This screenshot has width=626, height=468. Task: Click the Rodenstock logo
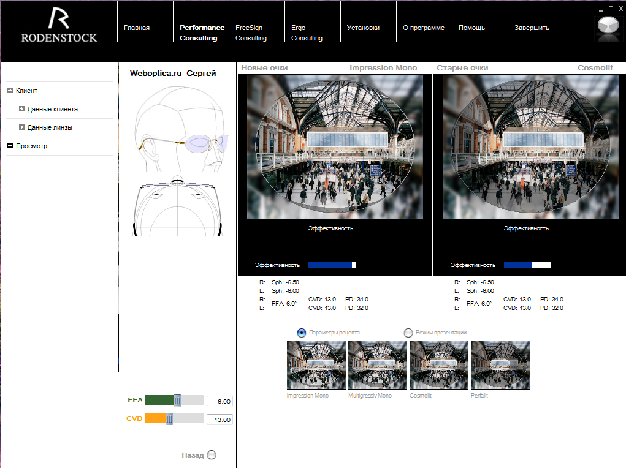pos(59,25)
